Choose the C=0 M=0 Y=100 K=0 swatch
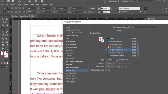This screenshot has width=168, height=94. pyautogui.click(x=121, y=47)
